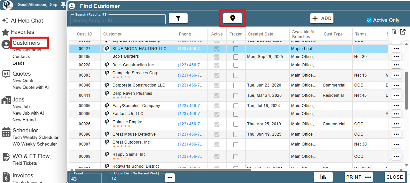410x183 pixels.
Task: Toggle Frozen checkbox for Bob's Burgers
Action: tap(236, 57)
